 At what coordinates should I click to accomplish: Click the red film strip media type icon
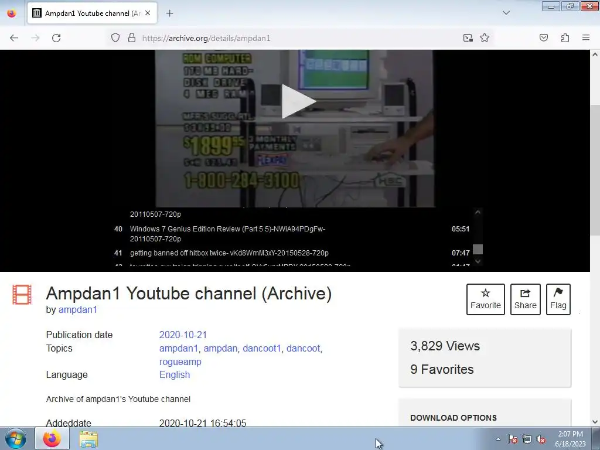22,295
